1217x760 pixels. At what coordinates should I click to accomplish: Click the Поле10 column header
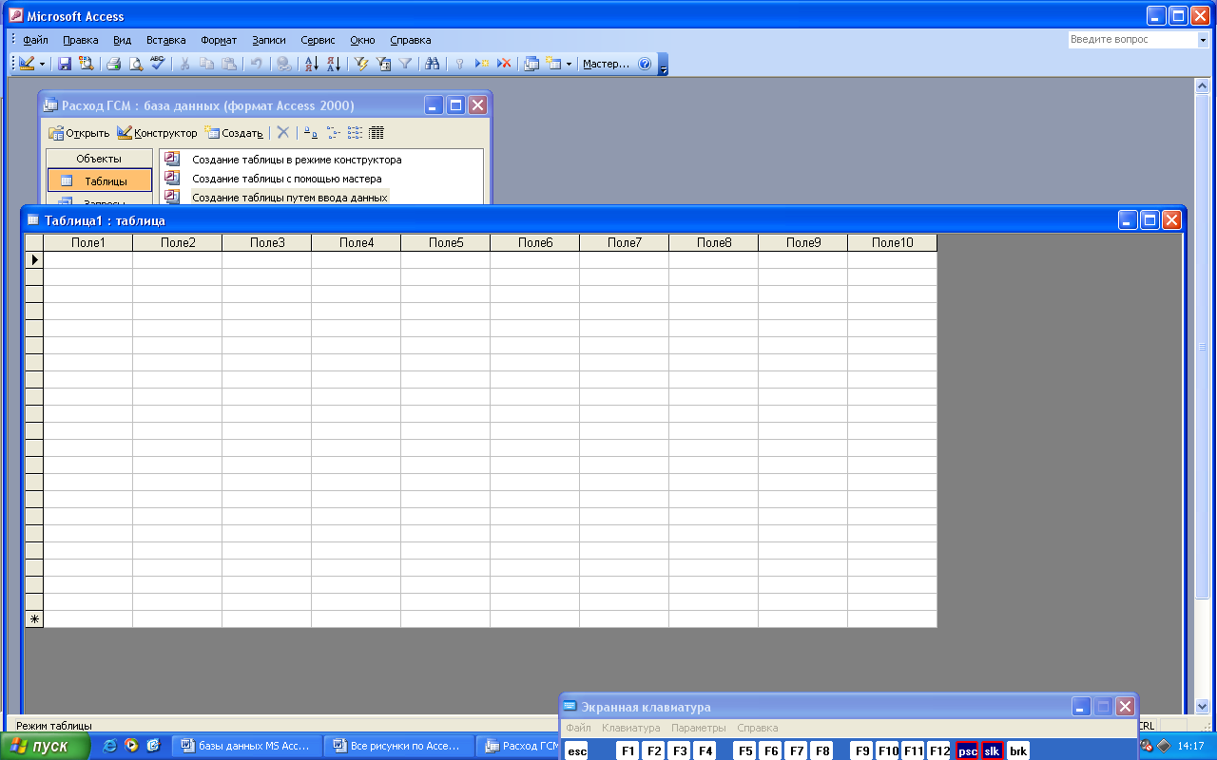(893, 243)
